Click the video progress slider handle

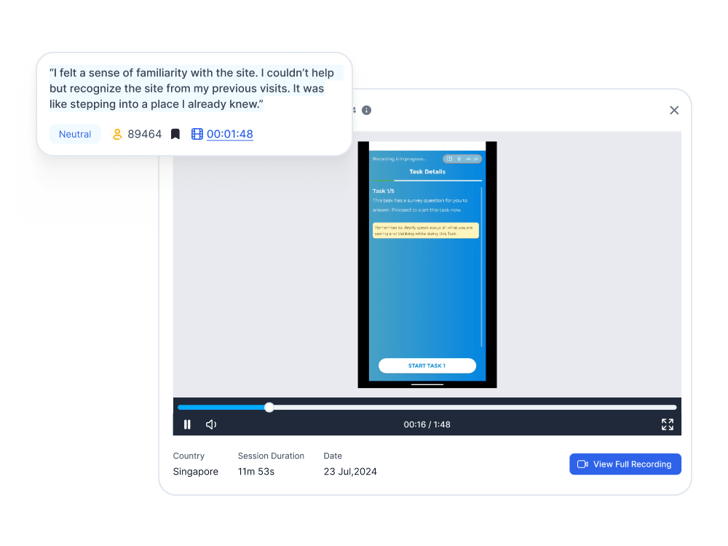pos(269,408)
